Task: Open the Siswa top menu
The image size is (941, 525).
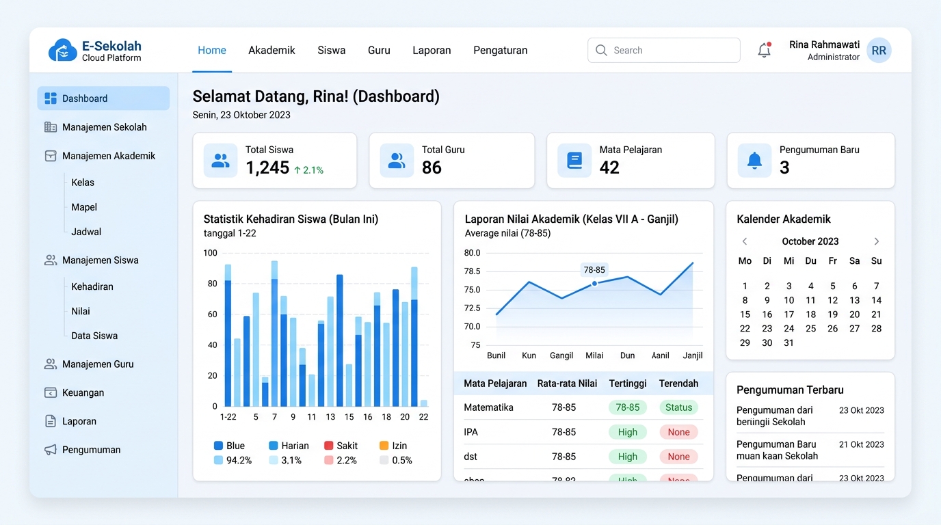Action: click(x=332, y=51)
